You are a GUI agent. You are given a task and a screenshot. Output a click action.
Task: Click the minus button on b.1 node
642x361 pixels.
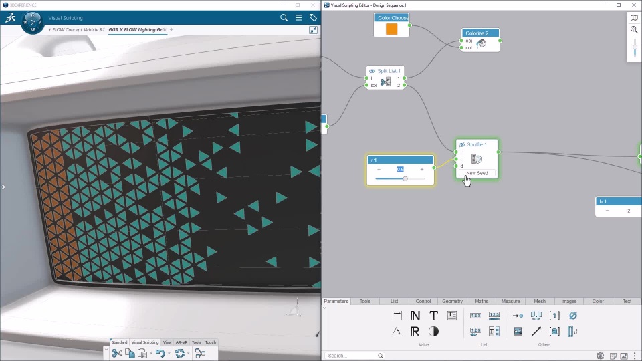(607, 211)
